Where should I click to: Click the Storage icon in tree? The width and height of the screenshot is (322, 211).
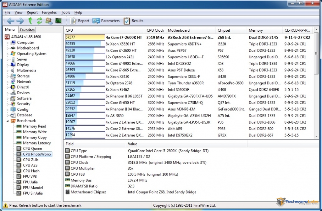(x=13, y=76)
